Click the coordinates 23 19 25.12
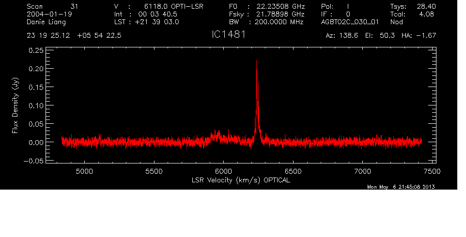 coord(48,36)
